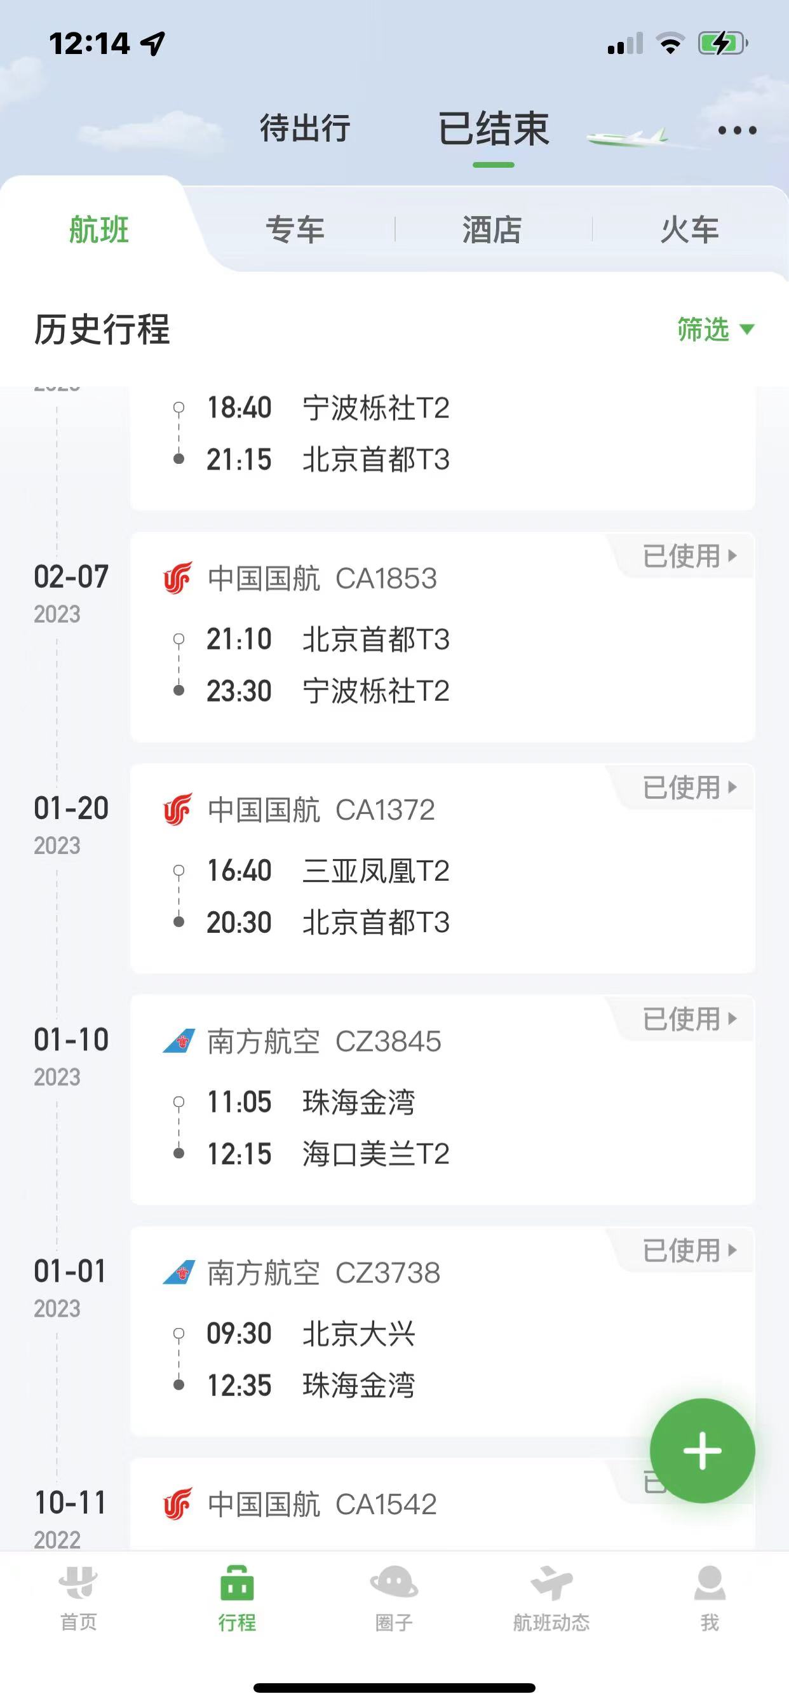The width and height of the screenshot is (789, 1708).
Task: Switch to the 待出行 upcoming tab
Action: point(305,128)
